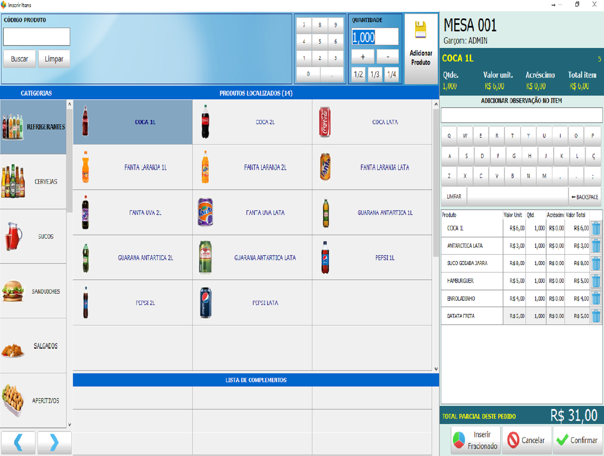Increase quantity with the plus button

coord(363,57)
